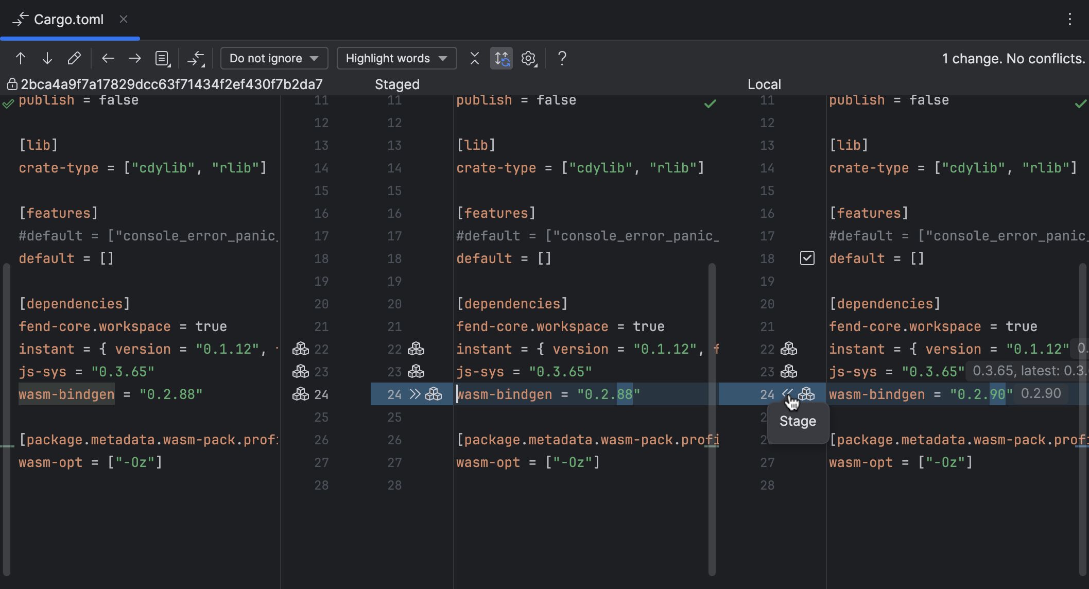The image size is (1089, 589).
Task: Click the Stage action for wasm-bindgen
Action: tap(797, 421)
